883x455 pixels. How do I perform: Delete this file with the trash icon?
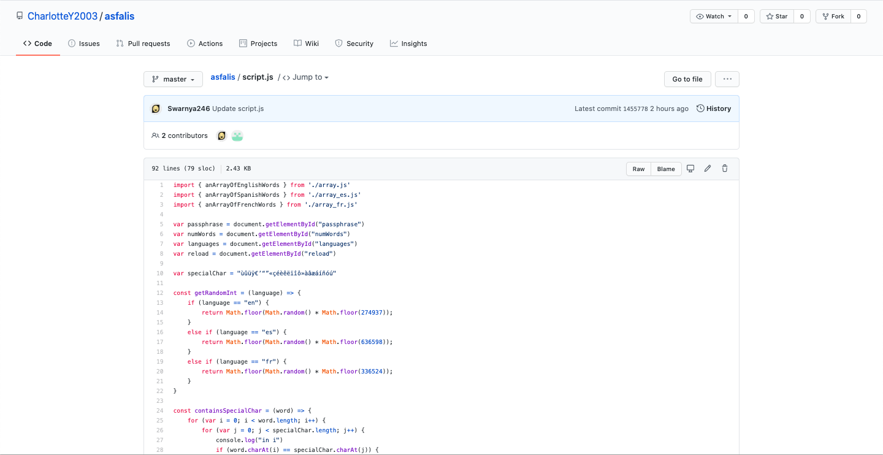(724, 169)
